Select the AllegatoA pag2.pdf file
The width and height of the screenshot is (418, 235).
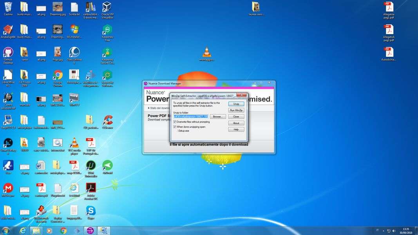[x=388, y=33]
